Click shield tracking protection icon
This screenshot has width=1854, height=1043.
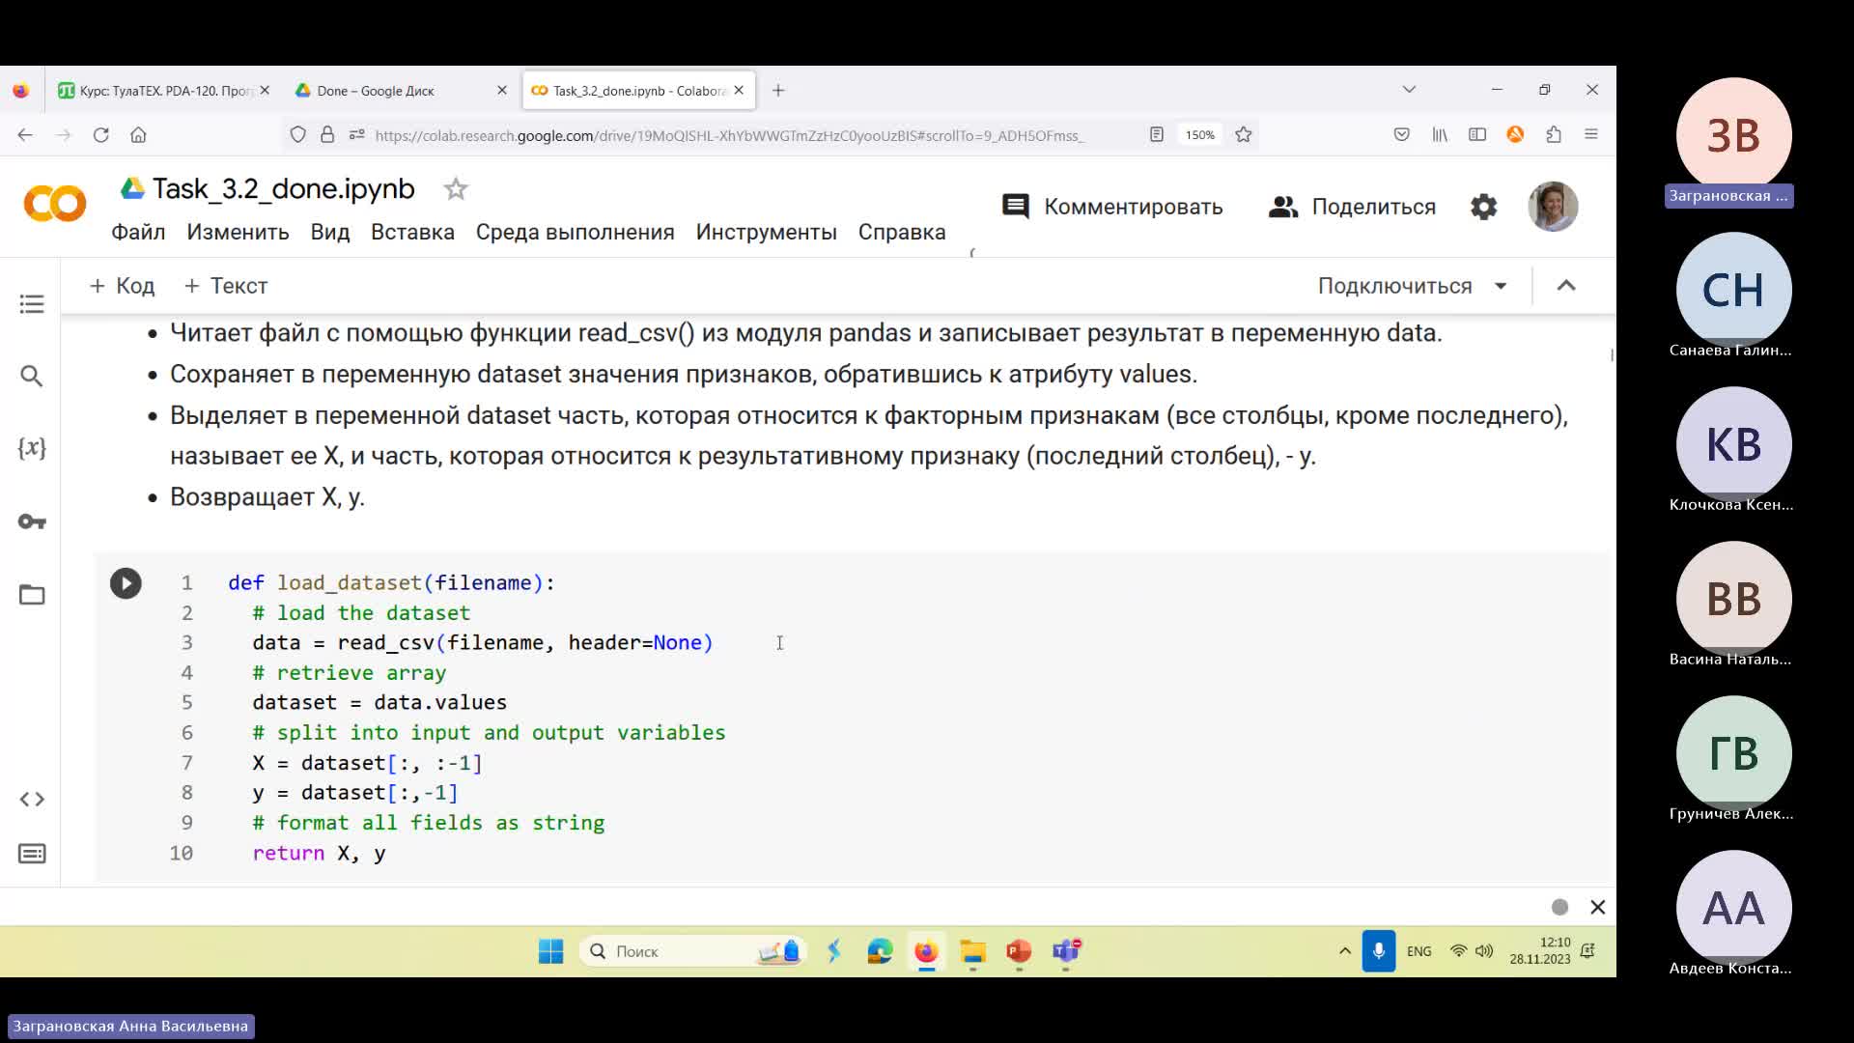tap(297, 135)
